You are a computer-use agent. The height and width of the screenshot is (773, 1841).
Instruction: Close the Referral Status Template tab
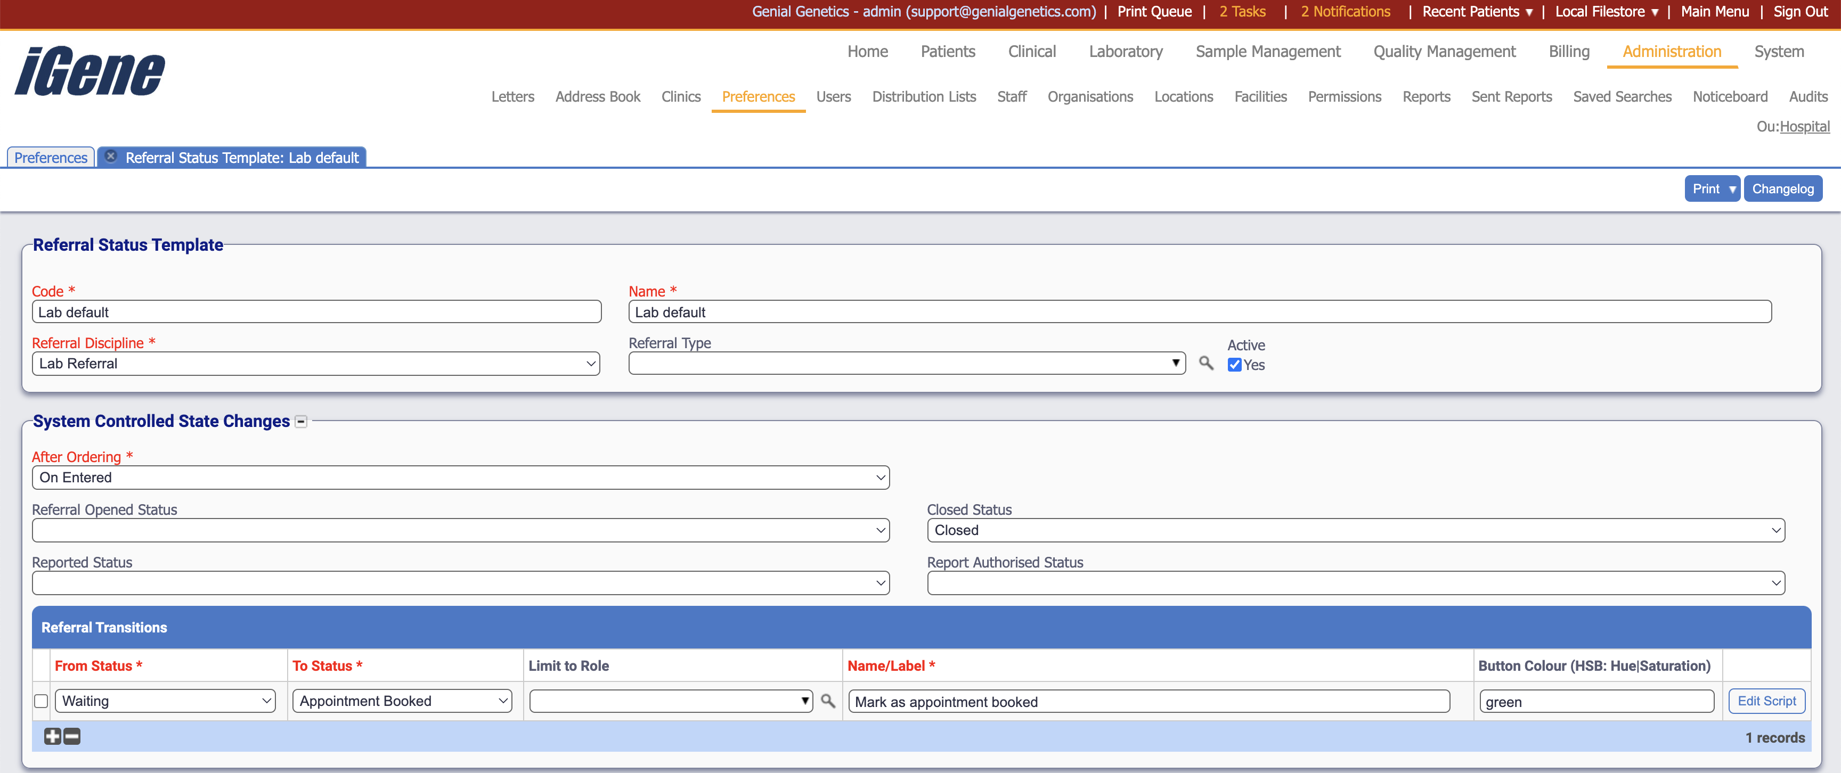[x=111, y=156]
